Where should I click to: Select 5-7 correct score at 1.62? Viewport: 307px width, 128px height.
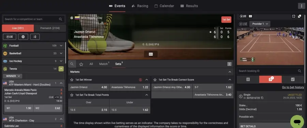[x=213, y=87]
